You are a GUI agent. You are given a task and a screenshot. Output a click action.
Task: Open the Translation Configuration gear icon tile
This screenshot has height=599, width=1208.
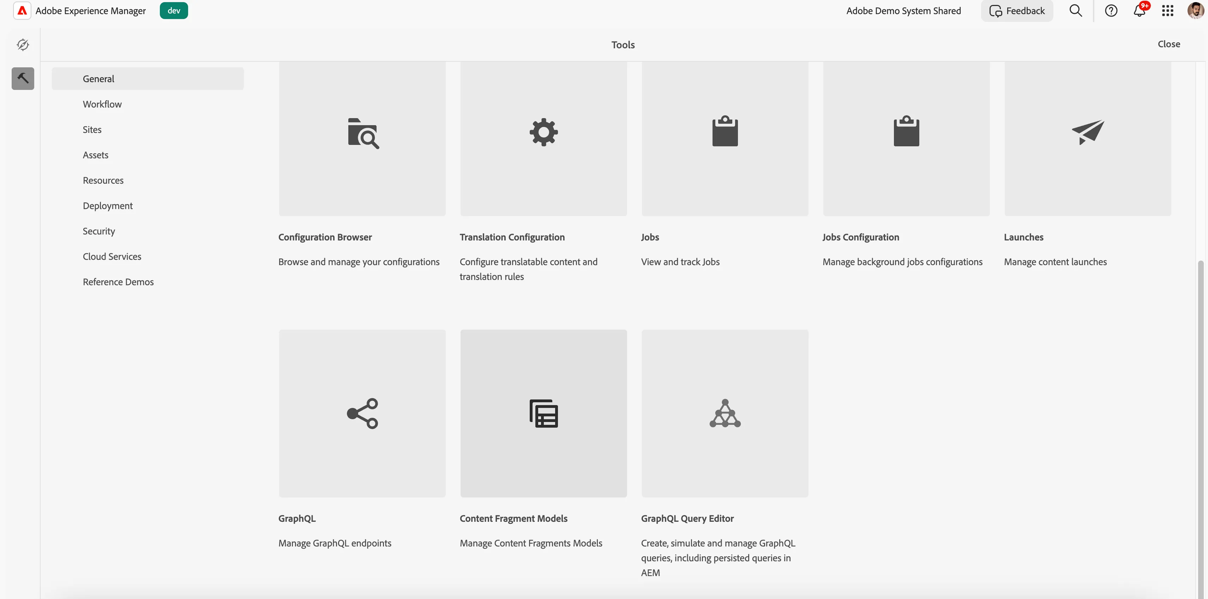(x=543, y=139)
